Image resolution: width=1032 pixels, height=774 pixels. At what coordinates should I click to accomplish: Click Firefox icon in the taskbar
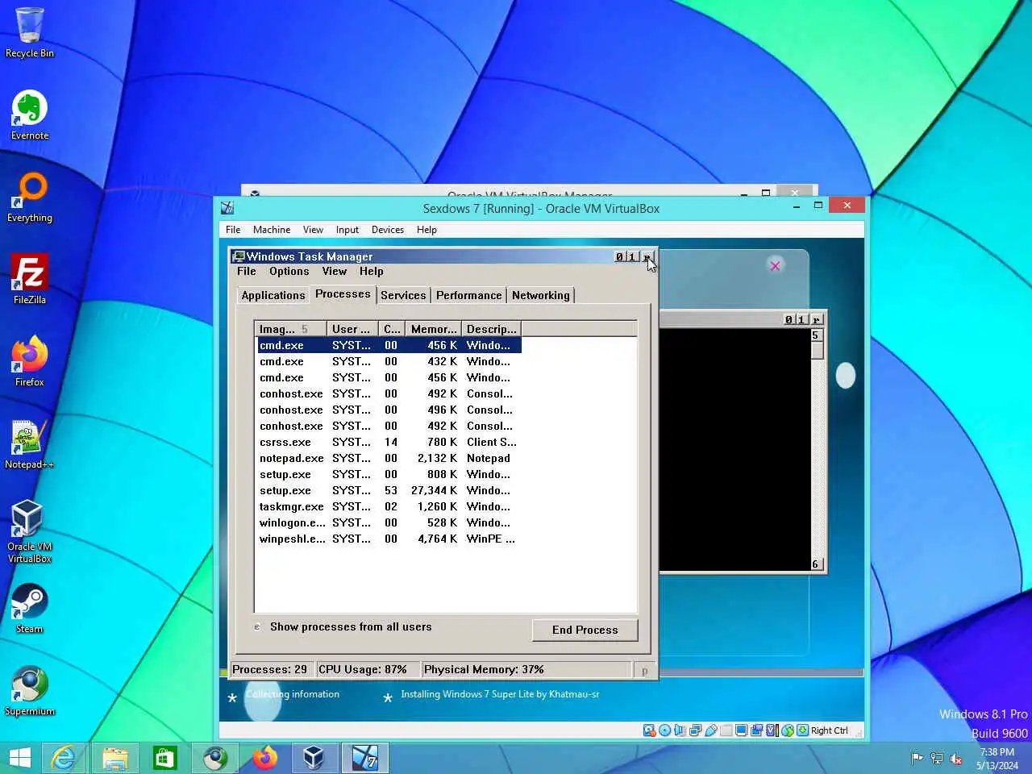point(264,758)
